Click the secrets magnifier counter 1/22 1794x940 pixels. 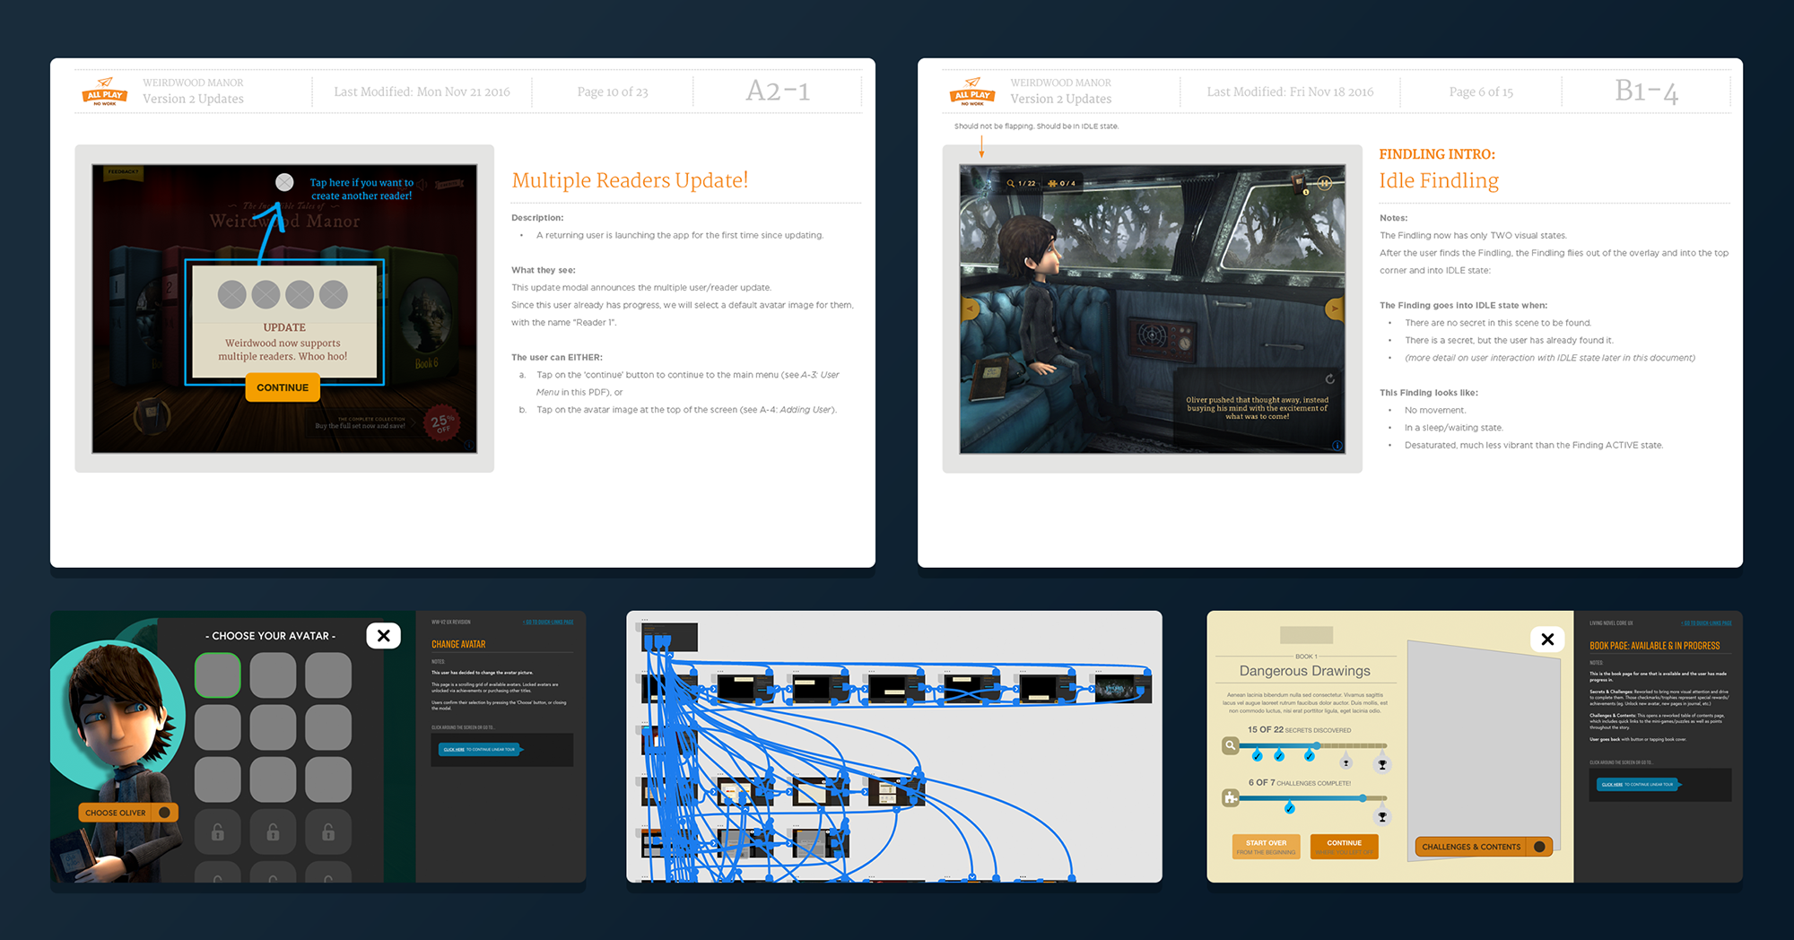1021,183
